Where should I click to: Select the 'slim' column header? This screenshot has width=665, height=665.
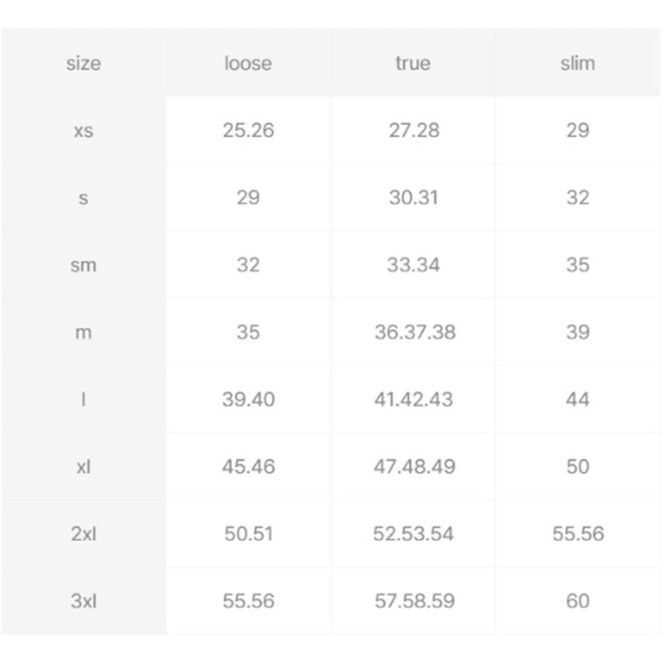(578, 64)
